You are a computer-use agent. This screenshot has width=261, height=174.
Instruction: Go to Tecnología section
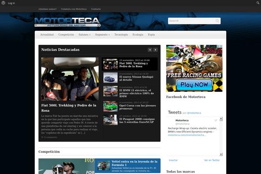(121, 35)
